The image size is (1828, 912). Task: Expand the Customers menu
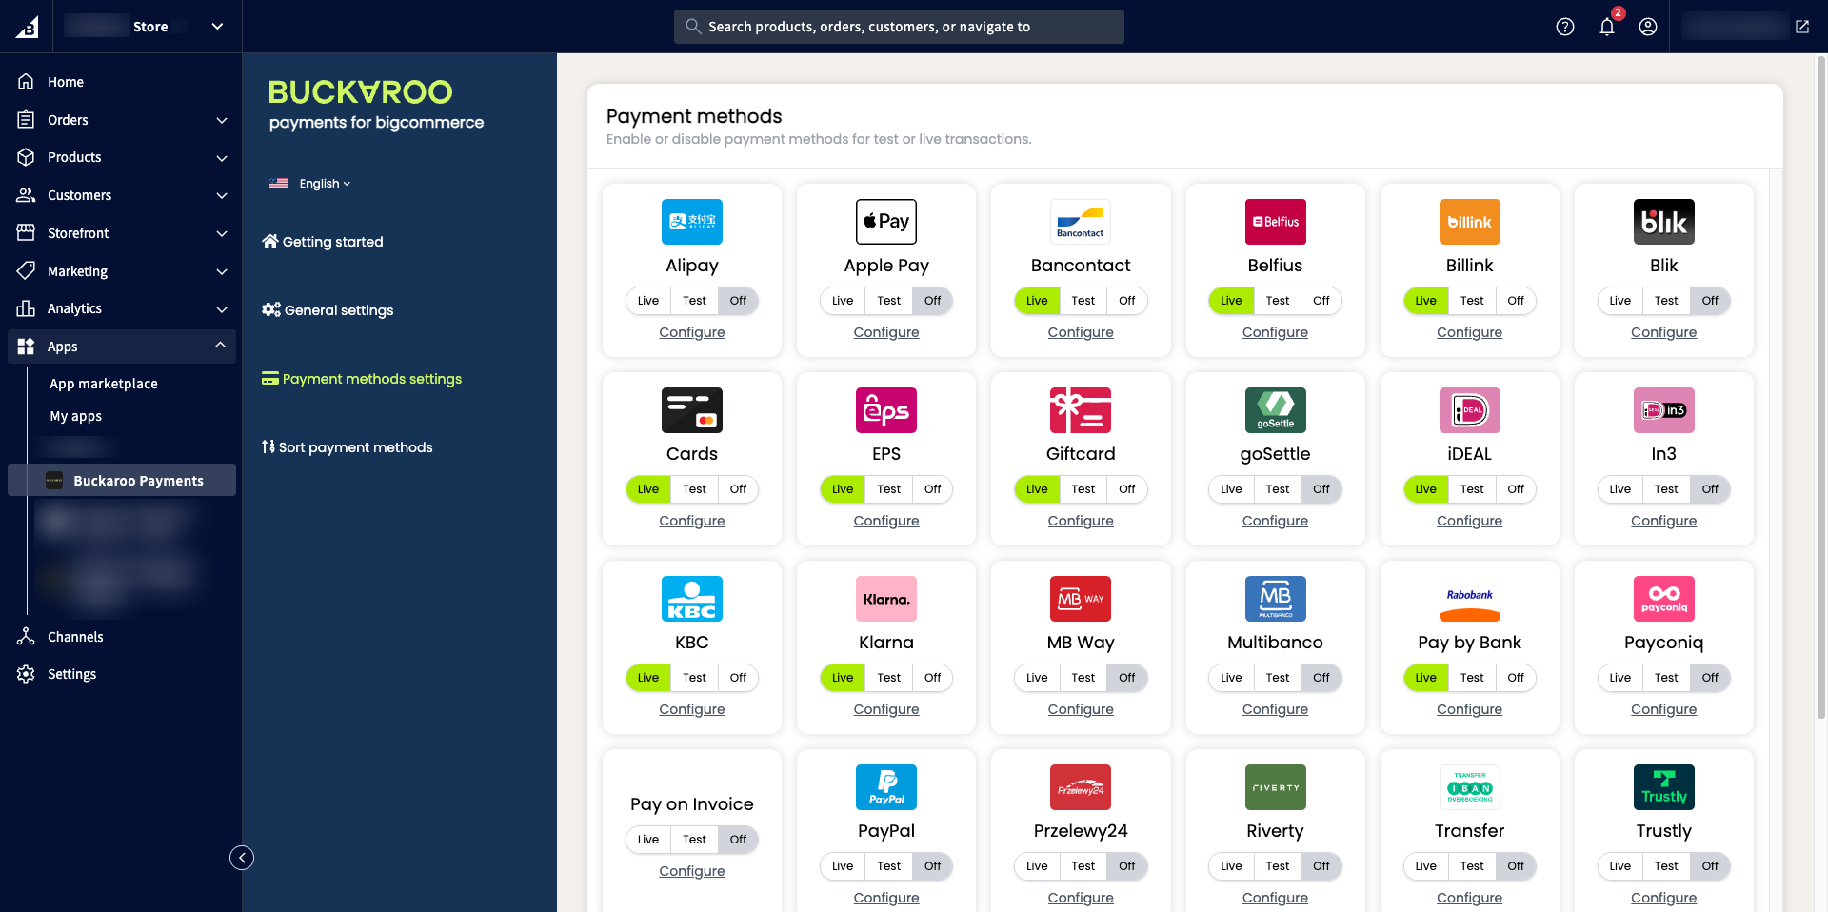(122, 195)
